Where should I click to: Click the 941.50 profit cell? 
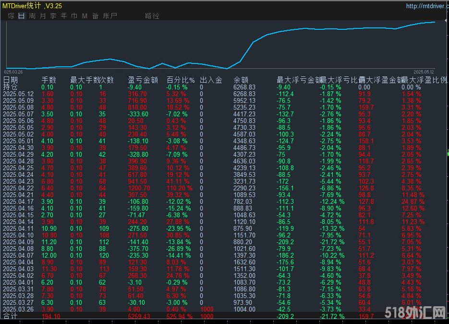tap(137, 182)
